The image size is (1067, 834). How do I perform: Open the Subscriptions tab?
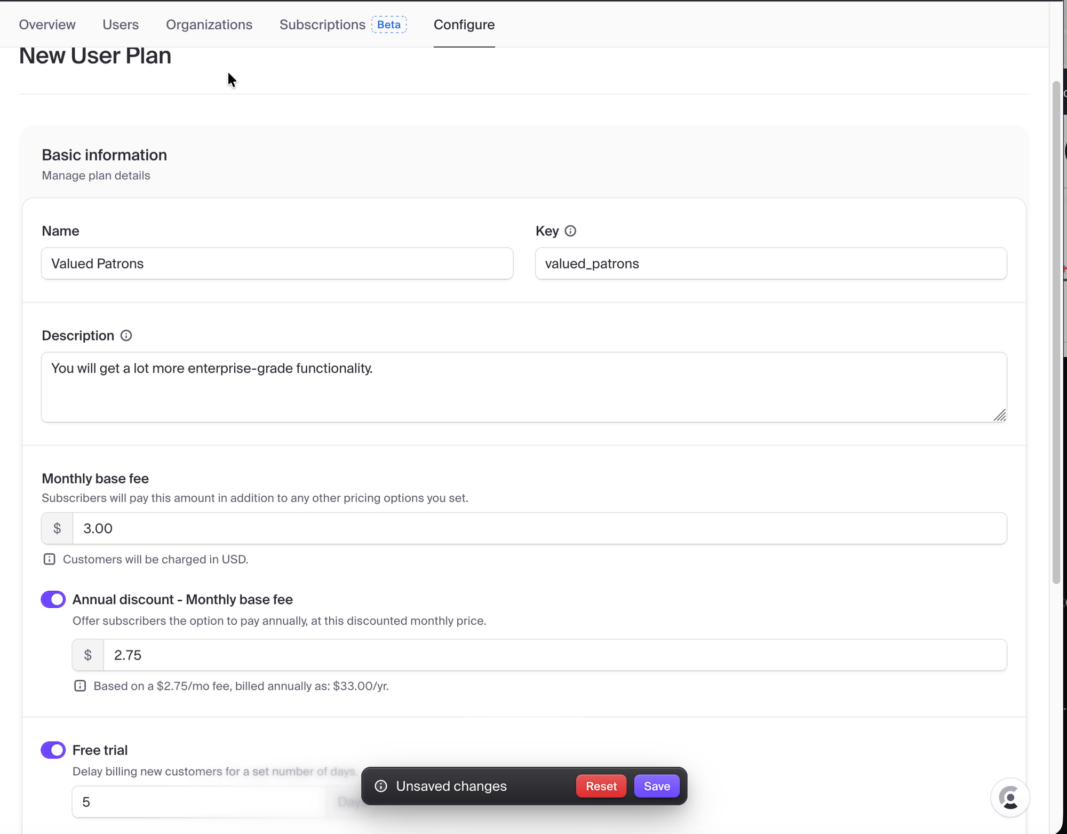pos(322,25)
